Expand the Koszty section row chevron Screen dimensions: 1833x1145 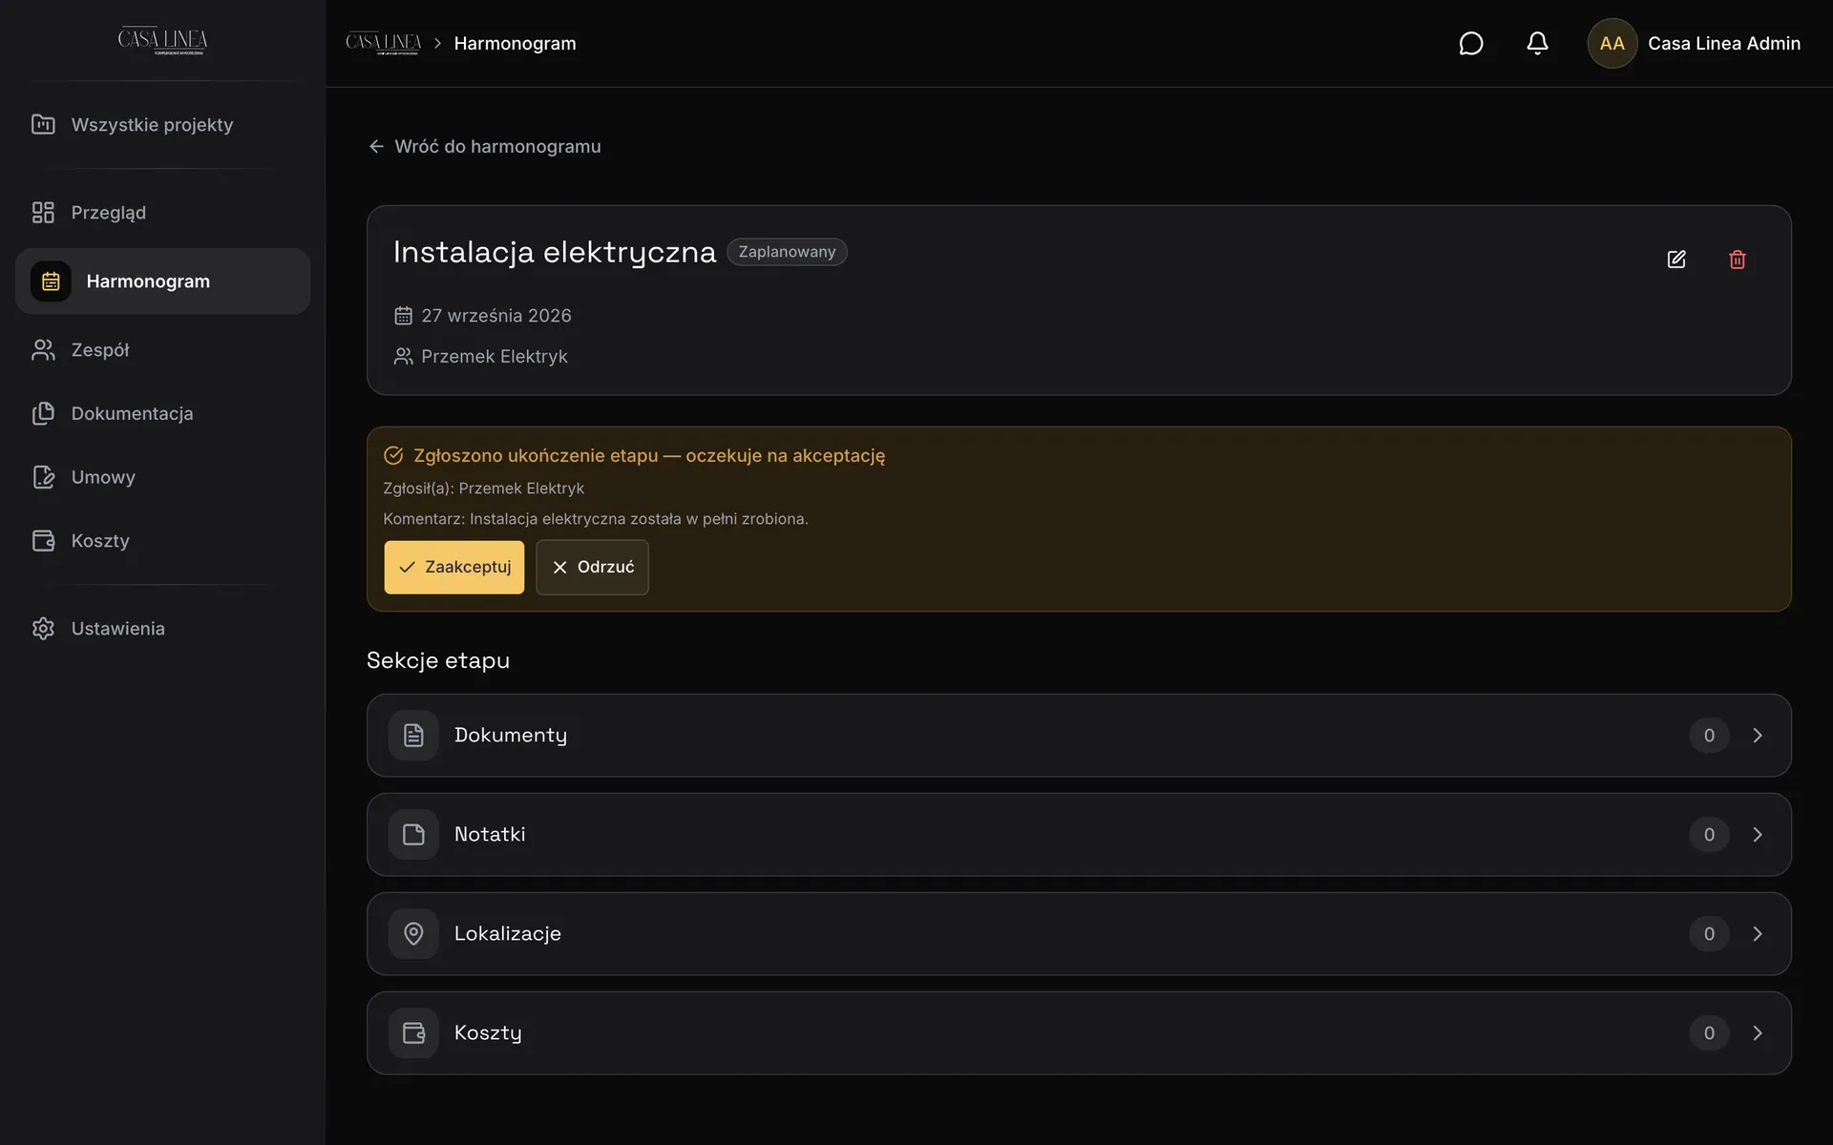pos(1758,1032)
